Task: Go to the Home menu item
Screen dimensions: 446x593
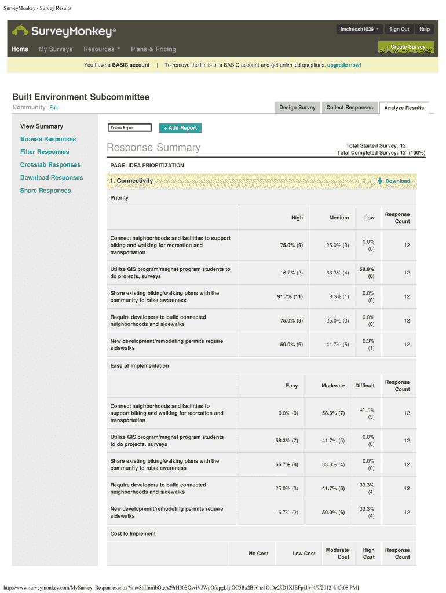Action: [x=20, y=49]
